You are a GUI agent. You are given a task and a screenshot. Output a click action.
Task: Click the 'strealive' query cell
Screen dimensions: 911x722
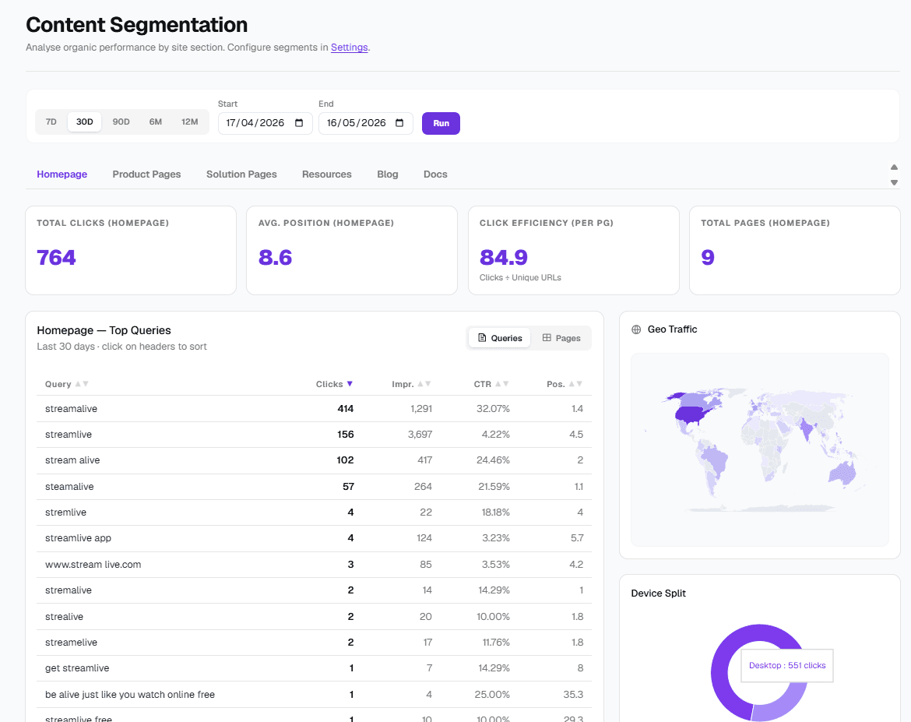(64, 617)
